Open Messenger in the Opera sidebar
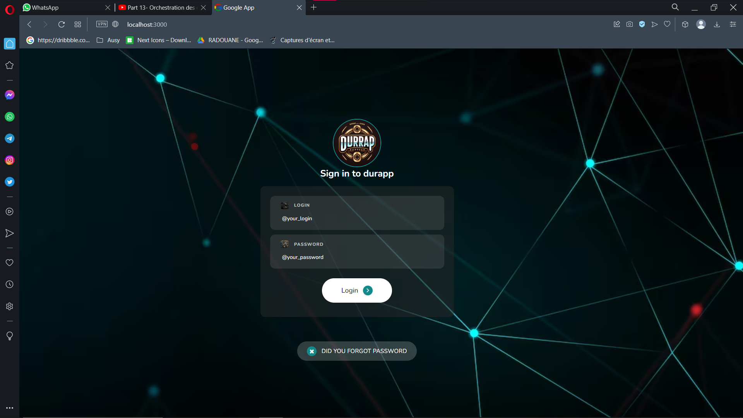This screenshot has width=743, height=418. pyautogui.click(x=10, y=95)
